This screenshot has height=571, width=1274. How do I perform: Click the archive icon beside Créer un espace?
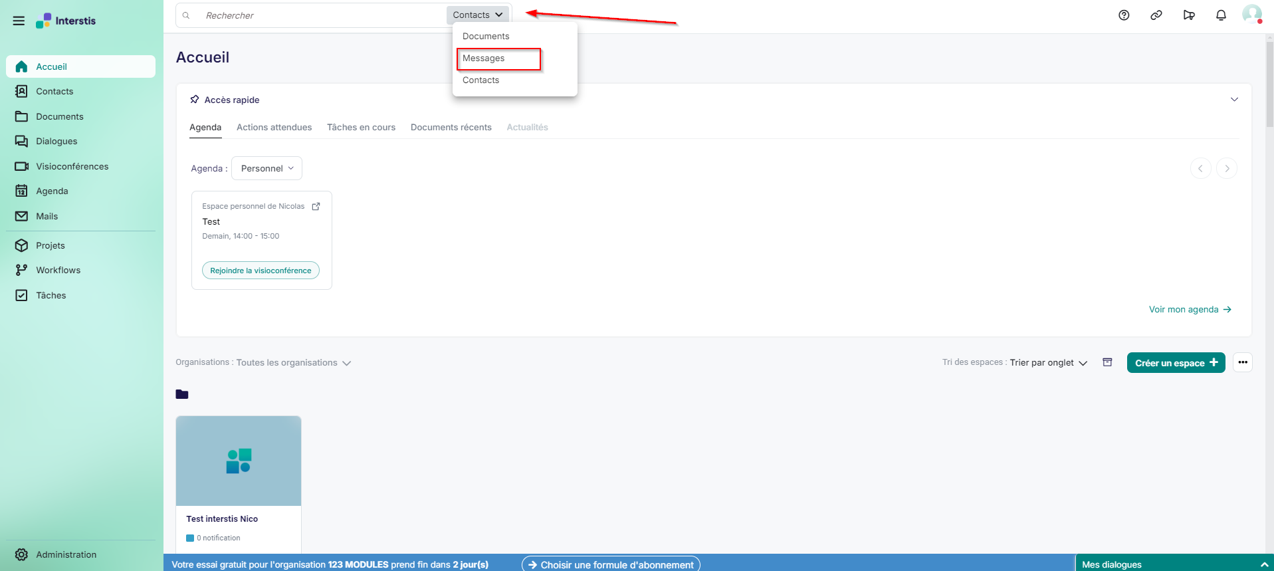click(1107, 362)
